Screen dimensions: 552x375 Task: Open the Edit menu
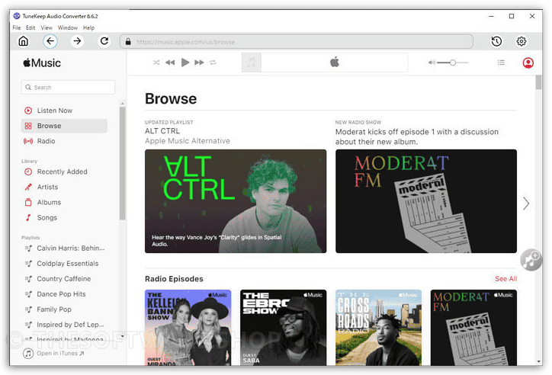pyautogui.click(x=30, y=27)
